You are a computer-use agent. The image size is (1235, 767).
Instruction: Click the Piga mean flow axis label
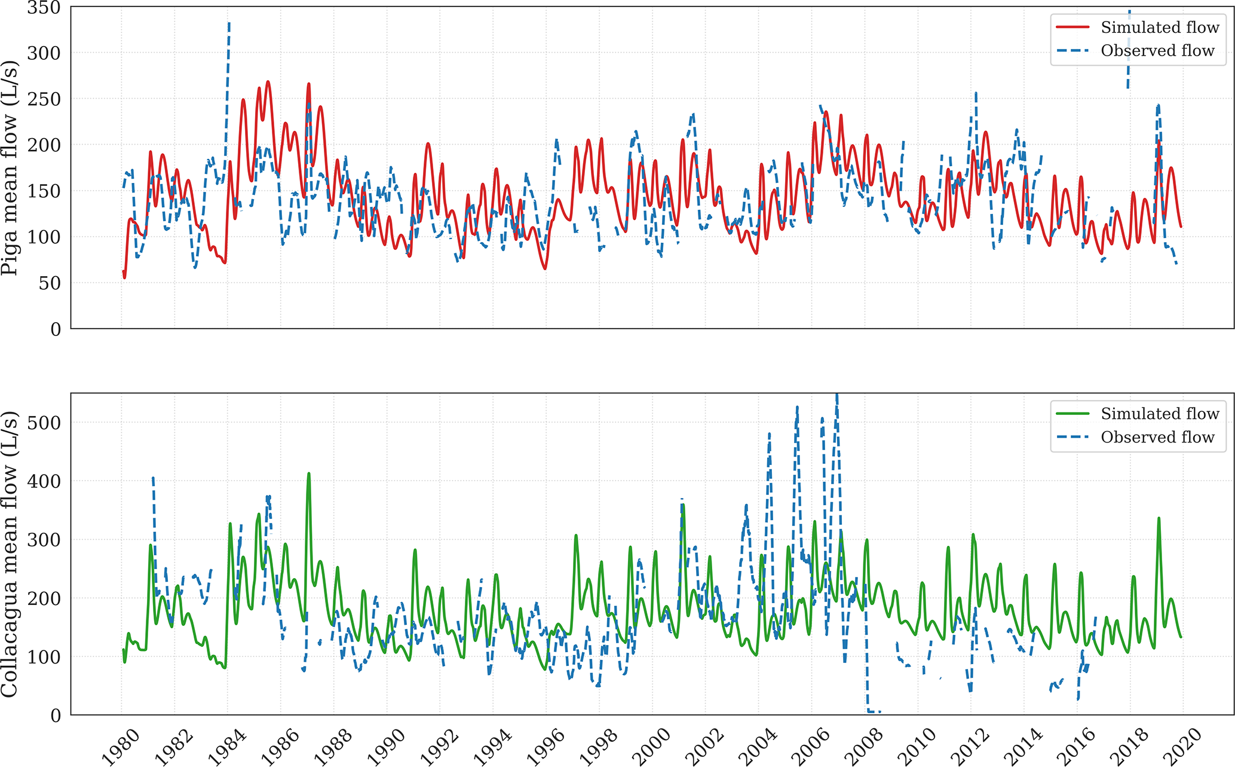pyautogui.click(x=10, y=168)
